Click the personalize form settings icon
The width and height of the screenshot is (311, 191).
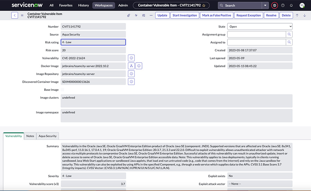click(x=144, y=15)
